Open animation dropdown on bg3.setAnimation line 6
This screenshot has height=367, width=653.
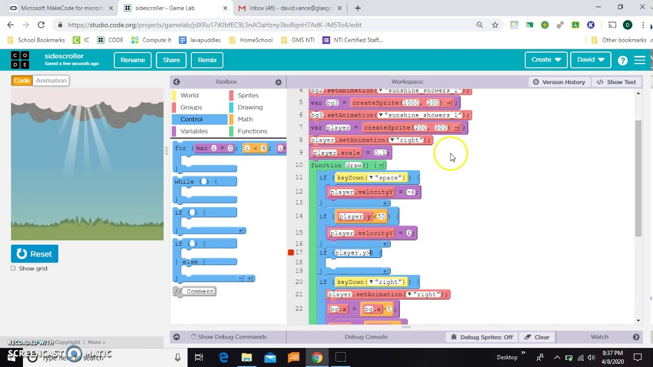(x=381, y=115)
